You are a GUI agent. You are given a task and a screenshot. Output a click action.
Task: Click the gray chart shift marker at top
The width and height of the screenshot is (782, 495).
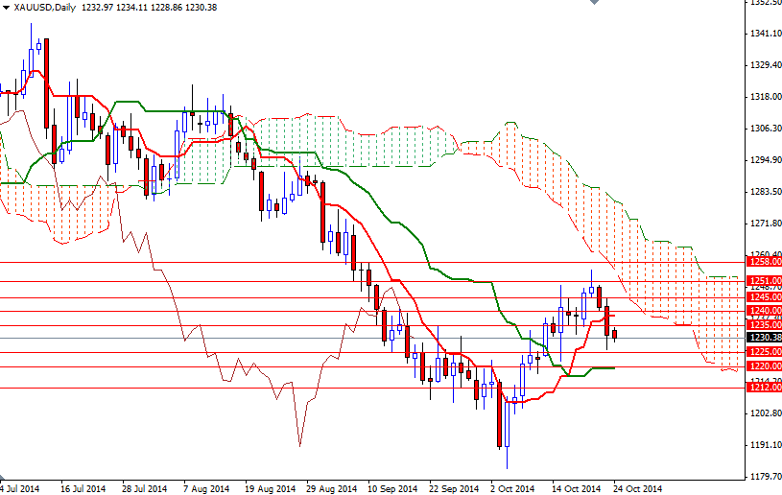[596, 5]
